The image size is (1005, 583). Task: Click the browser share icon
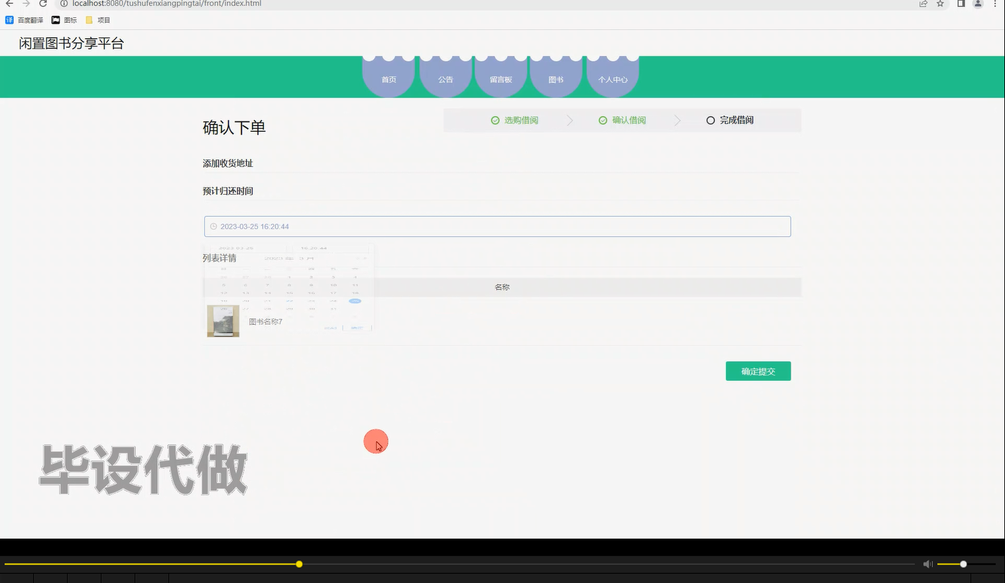click(923, 4)
